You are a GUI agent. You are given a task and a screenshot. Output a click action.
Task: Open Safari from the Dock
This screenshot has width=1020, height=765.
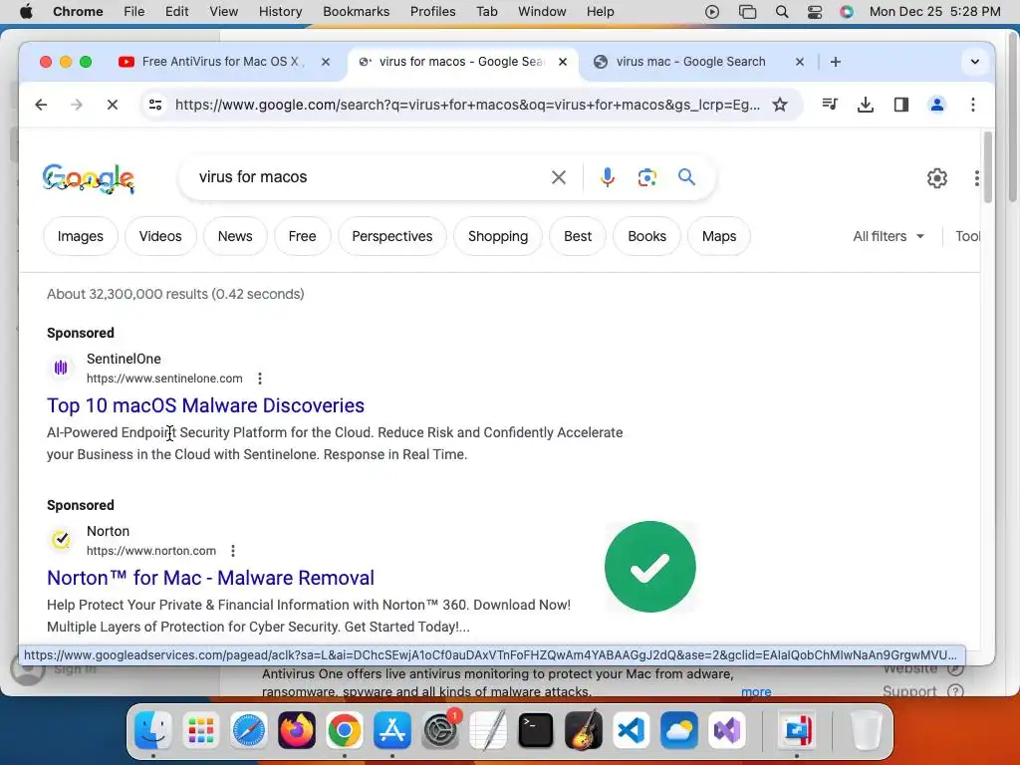[248, 730]
